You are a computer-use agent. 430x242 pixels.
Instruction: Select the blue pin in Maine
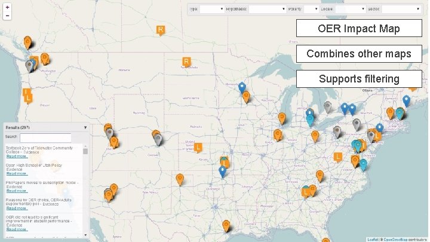tap(407, 101)
